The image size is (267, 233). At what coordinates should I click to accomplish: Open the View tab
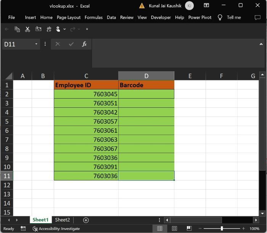coord(142,18)
